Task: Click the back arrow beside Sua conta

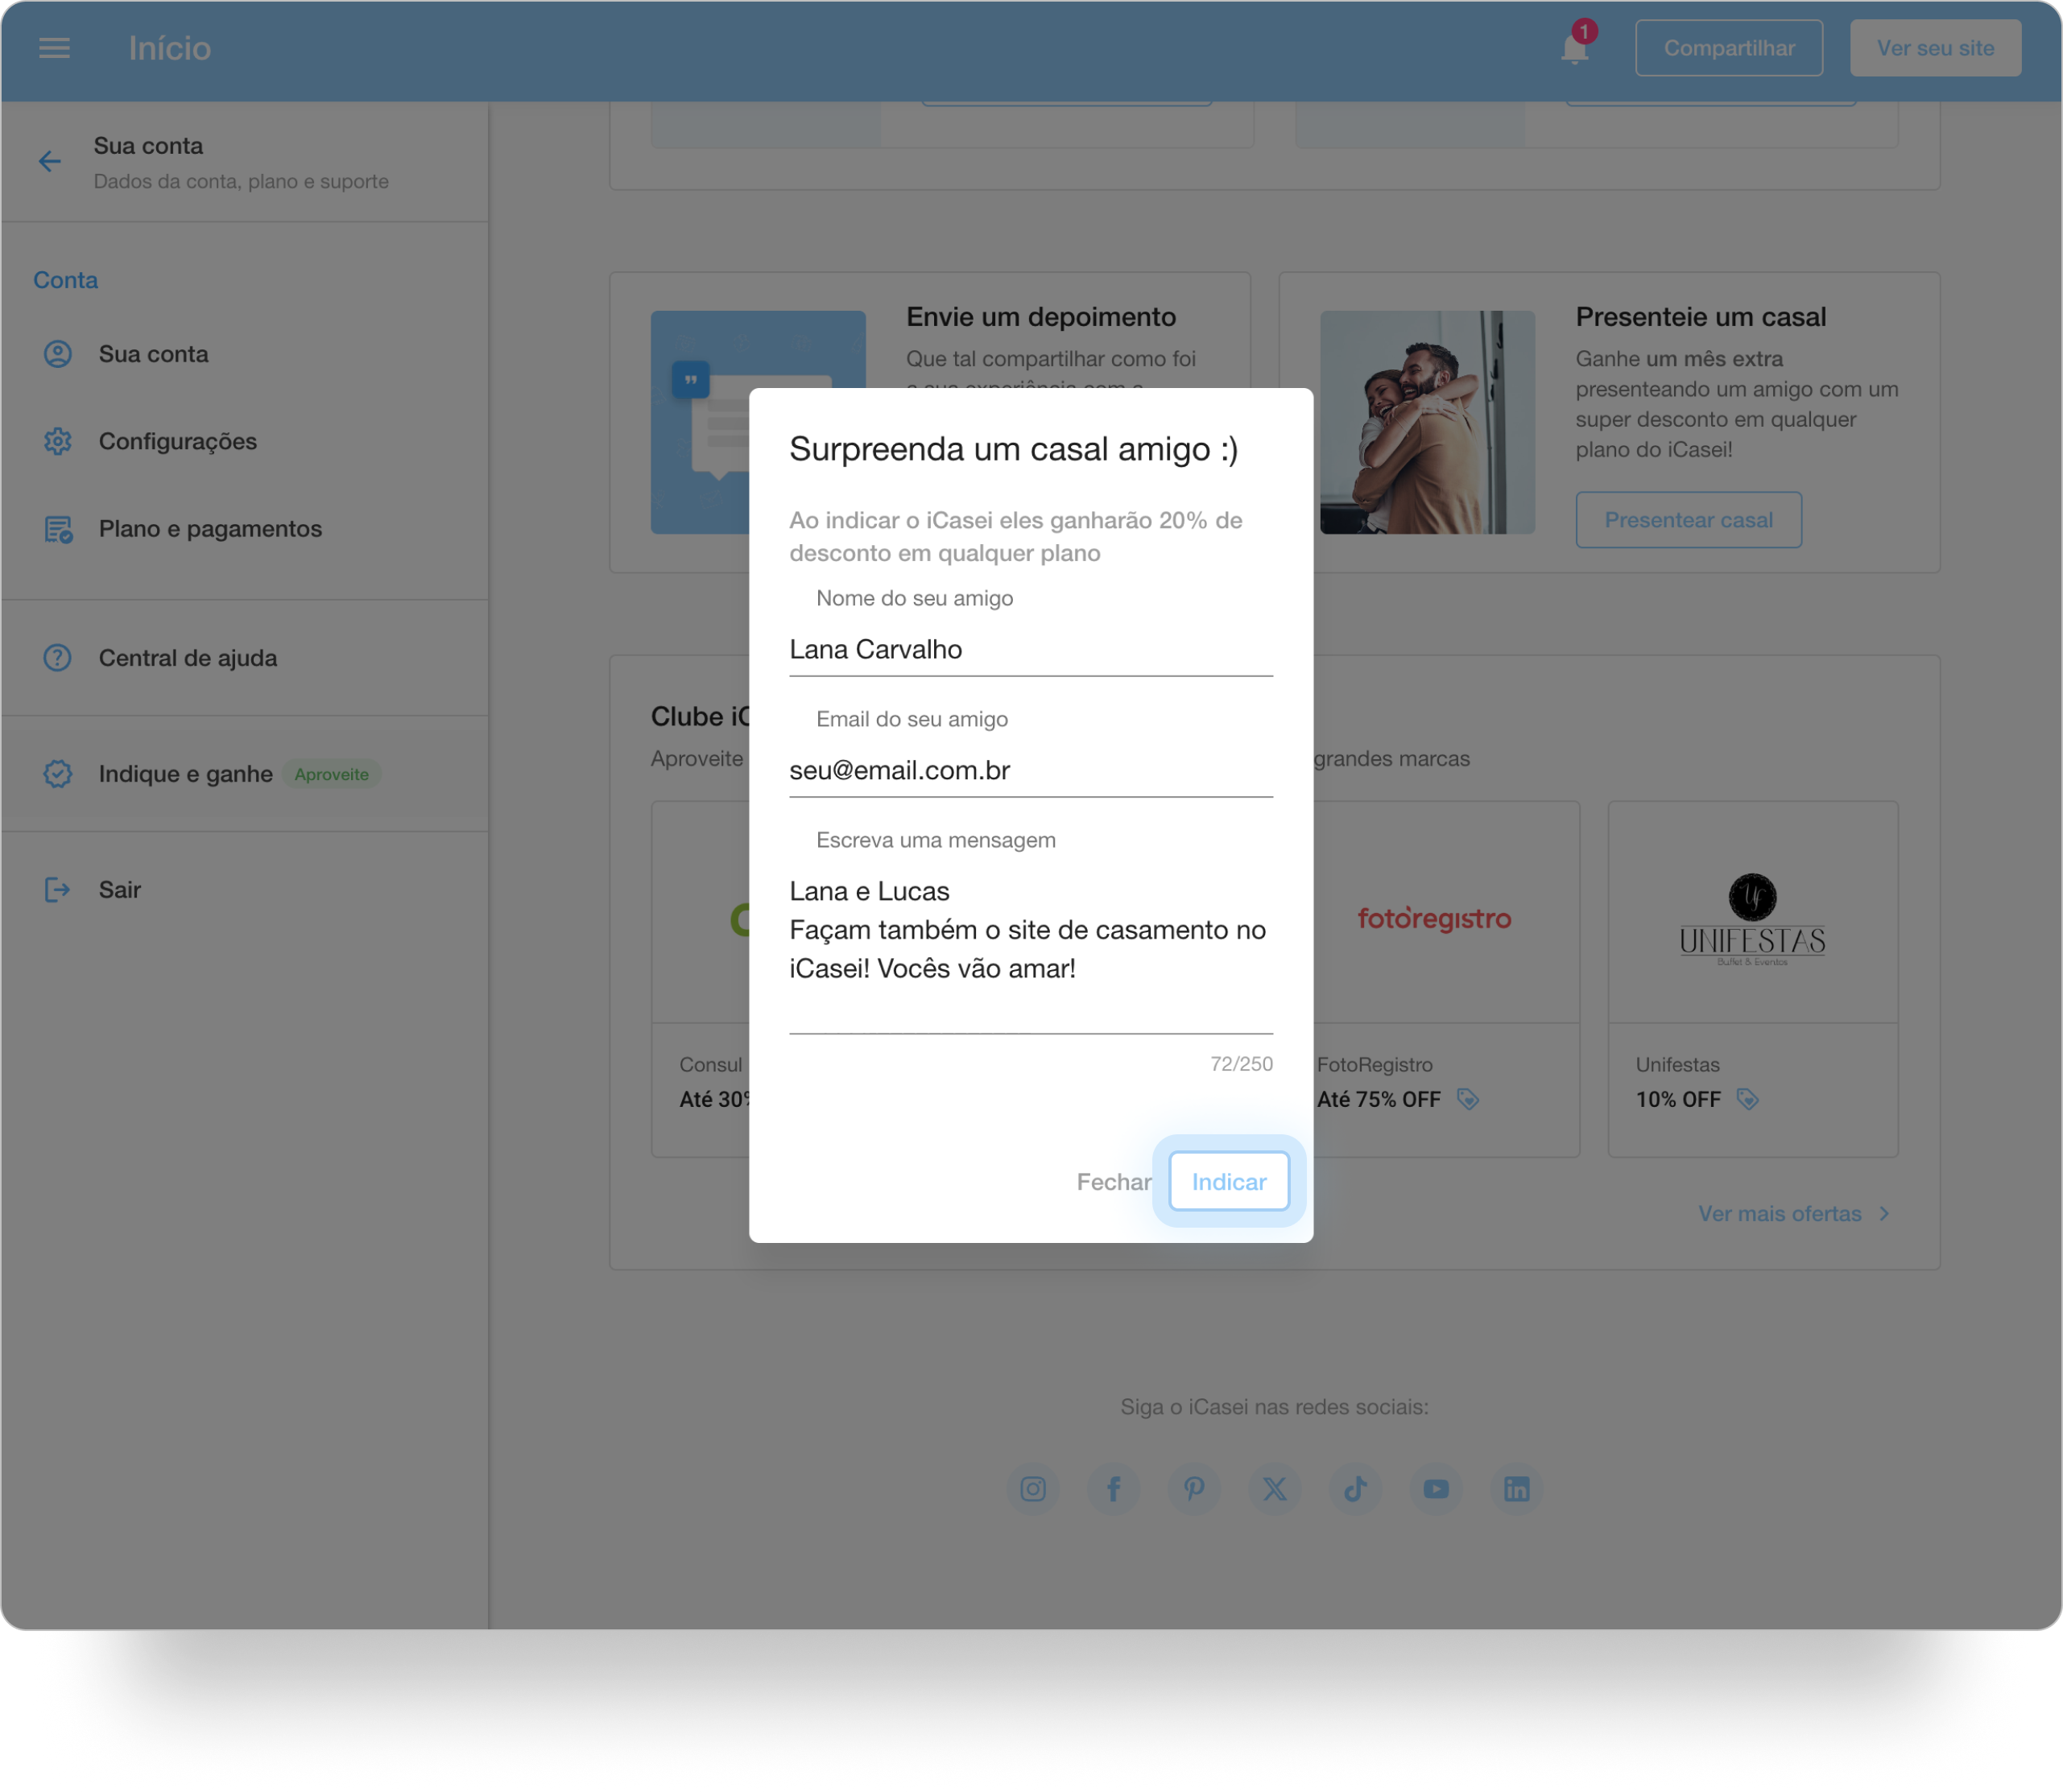Action: [50, 162]
